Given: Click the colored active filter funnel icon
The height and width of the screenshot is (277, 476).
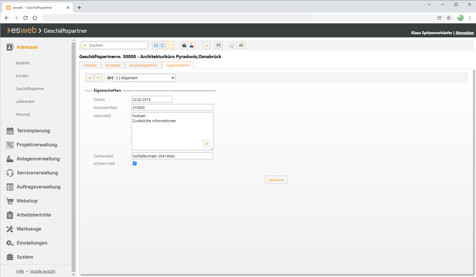Looking at the screenshot, I should click(x=192, y=45).
